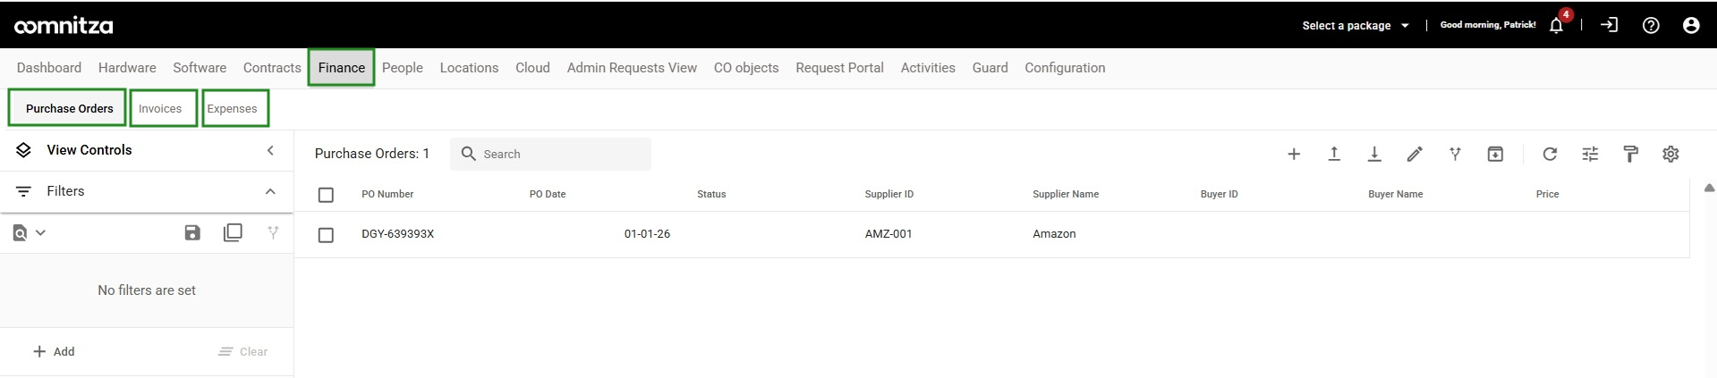Save the current filter with floppy icon
Image resolution: width=1717 pixels, height=378 pixels.
click(x=192, y=232)
